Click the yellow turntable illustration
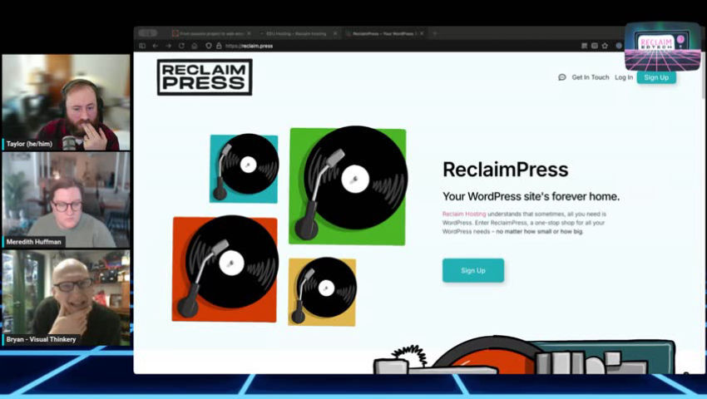The height and width of the screenshot is (399, 707). (323, 291)
